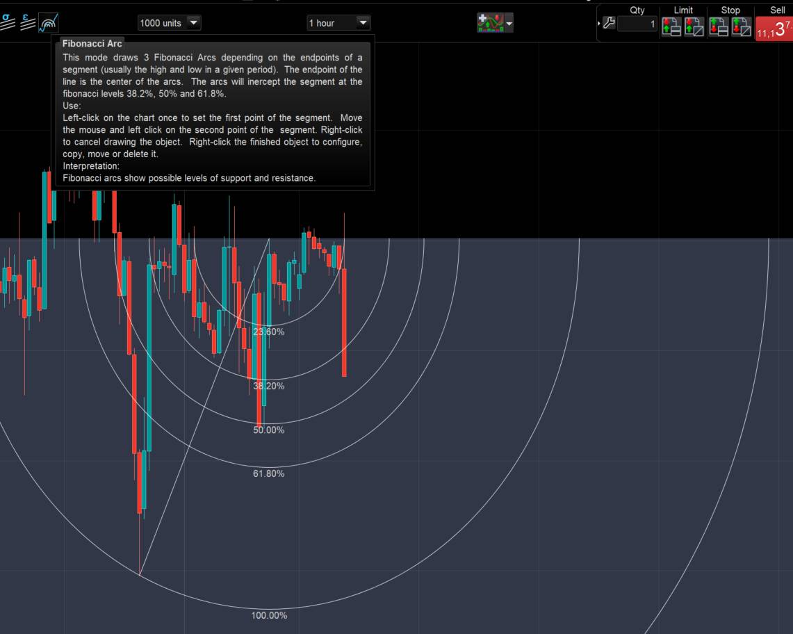Select the Fibonacci Arc drawing tool
The width and height of the screenshot is (793, 634).
[49, 23]
